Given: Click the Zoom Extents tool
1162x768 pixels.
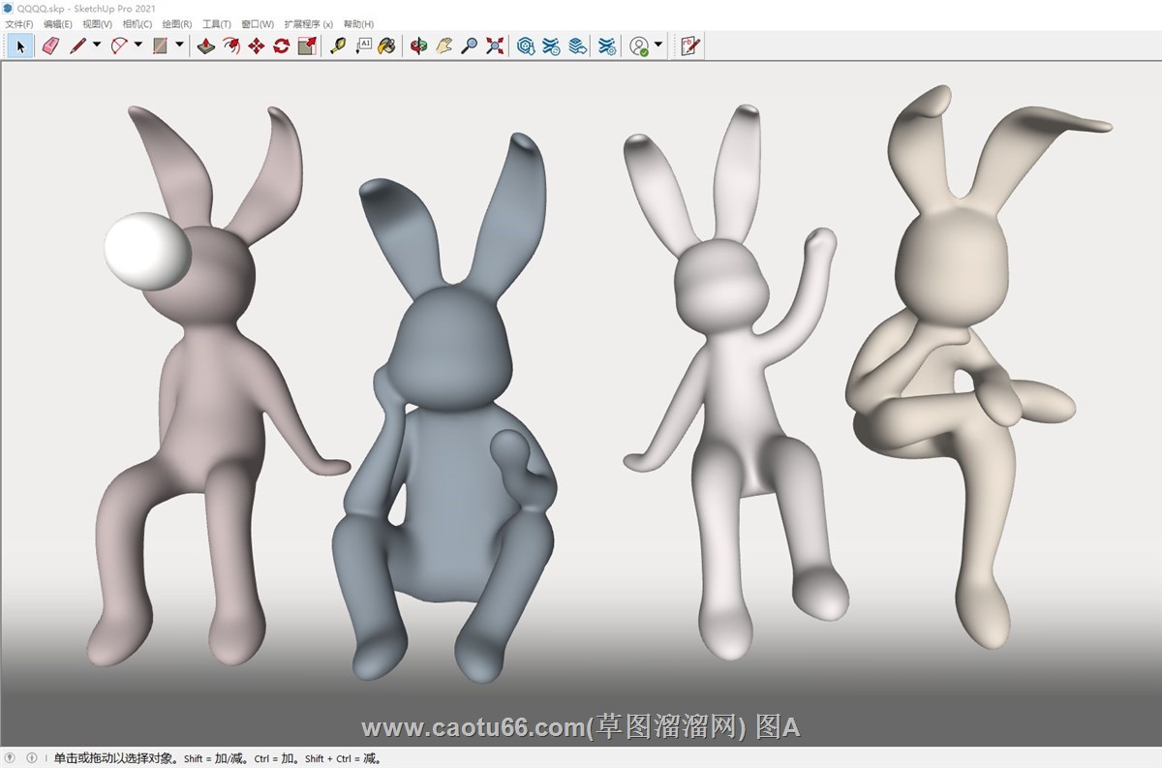Looking at the screenshot, I should 495,46.
